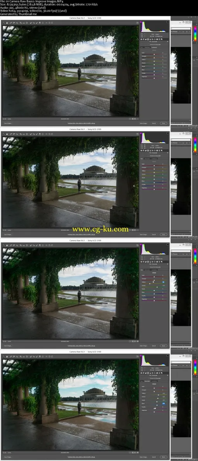The image size is (198, 461).
Task: Open the HSL panel flyout menu in the third frame
Action: [168, 264]
